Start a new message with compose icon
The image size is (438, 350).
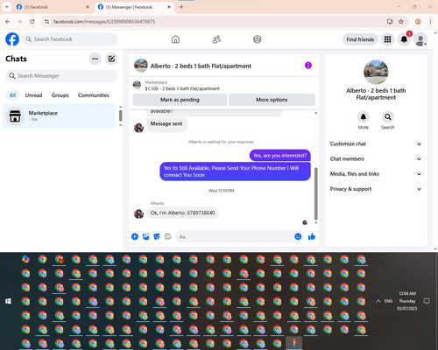[x=111, y=59]
